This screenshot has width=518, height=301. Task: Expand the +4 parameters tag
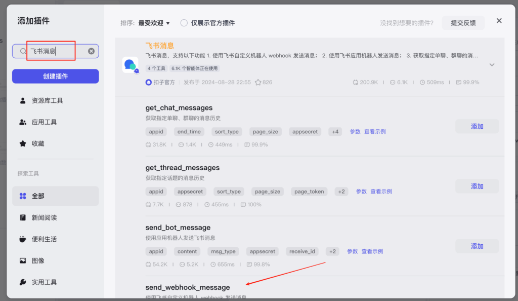click(x=335, y=132)
